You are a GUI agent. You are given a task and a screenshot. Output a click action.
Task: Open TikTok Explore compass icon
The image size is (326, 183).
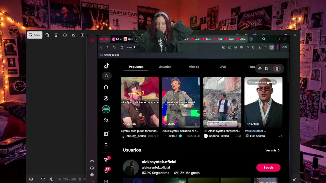(x=106, y=98)
